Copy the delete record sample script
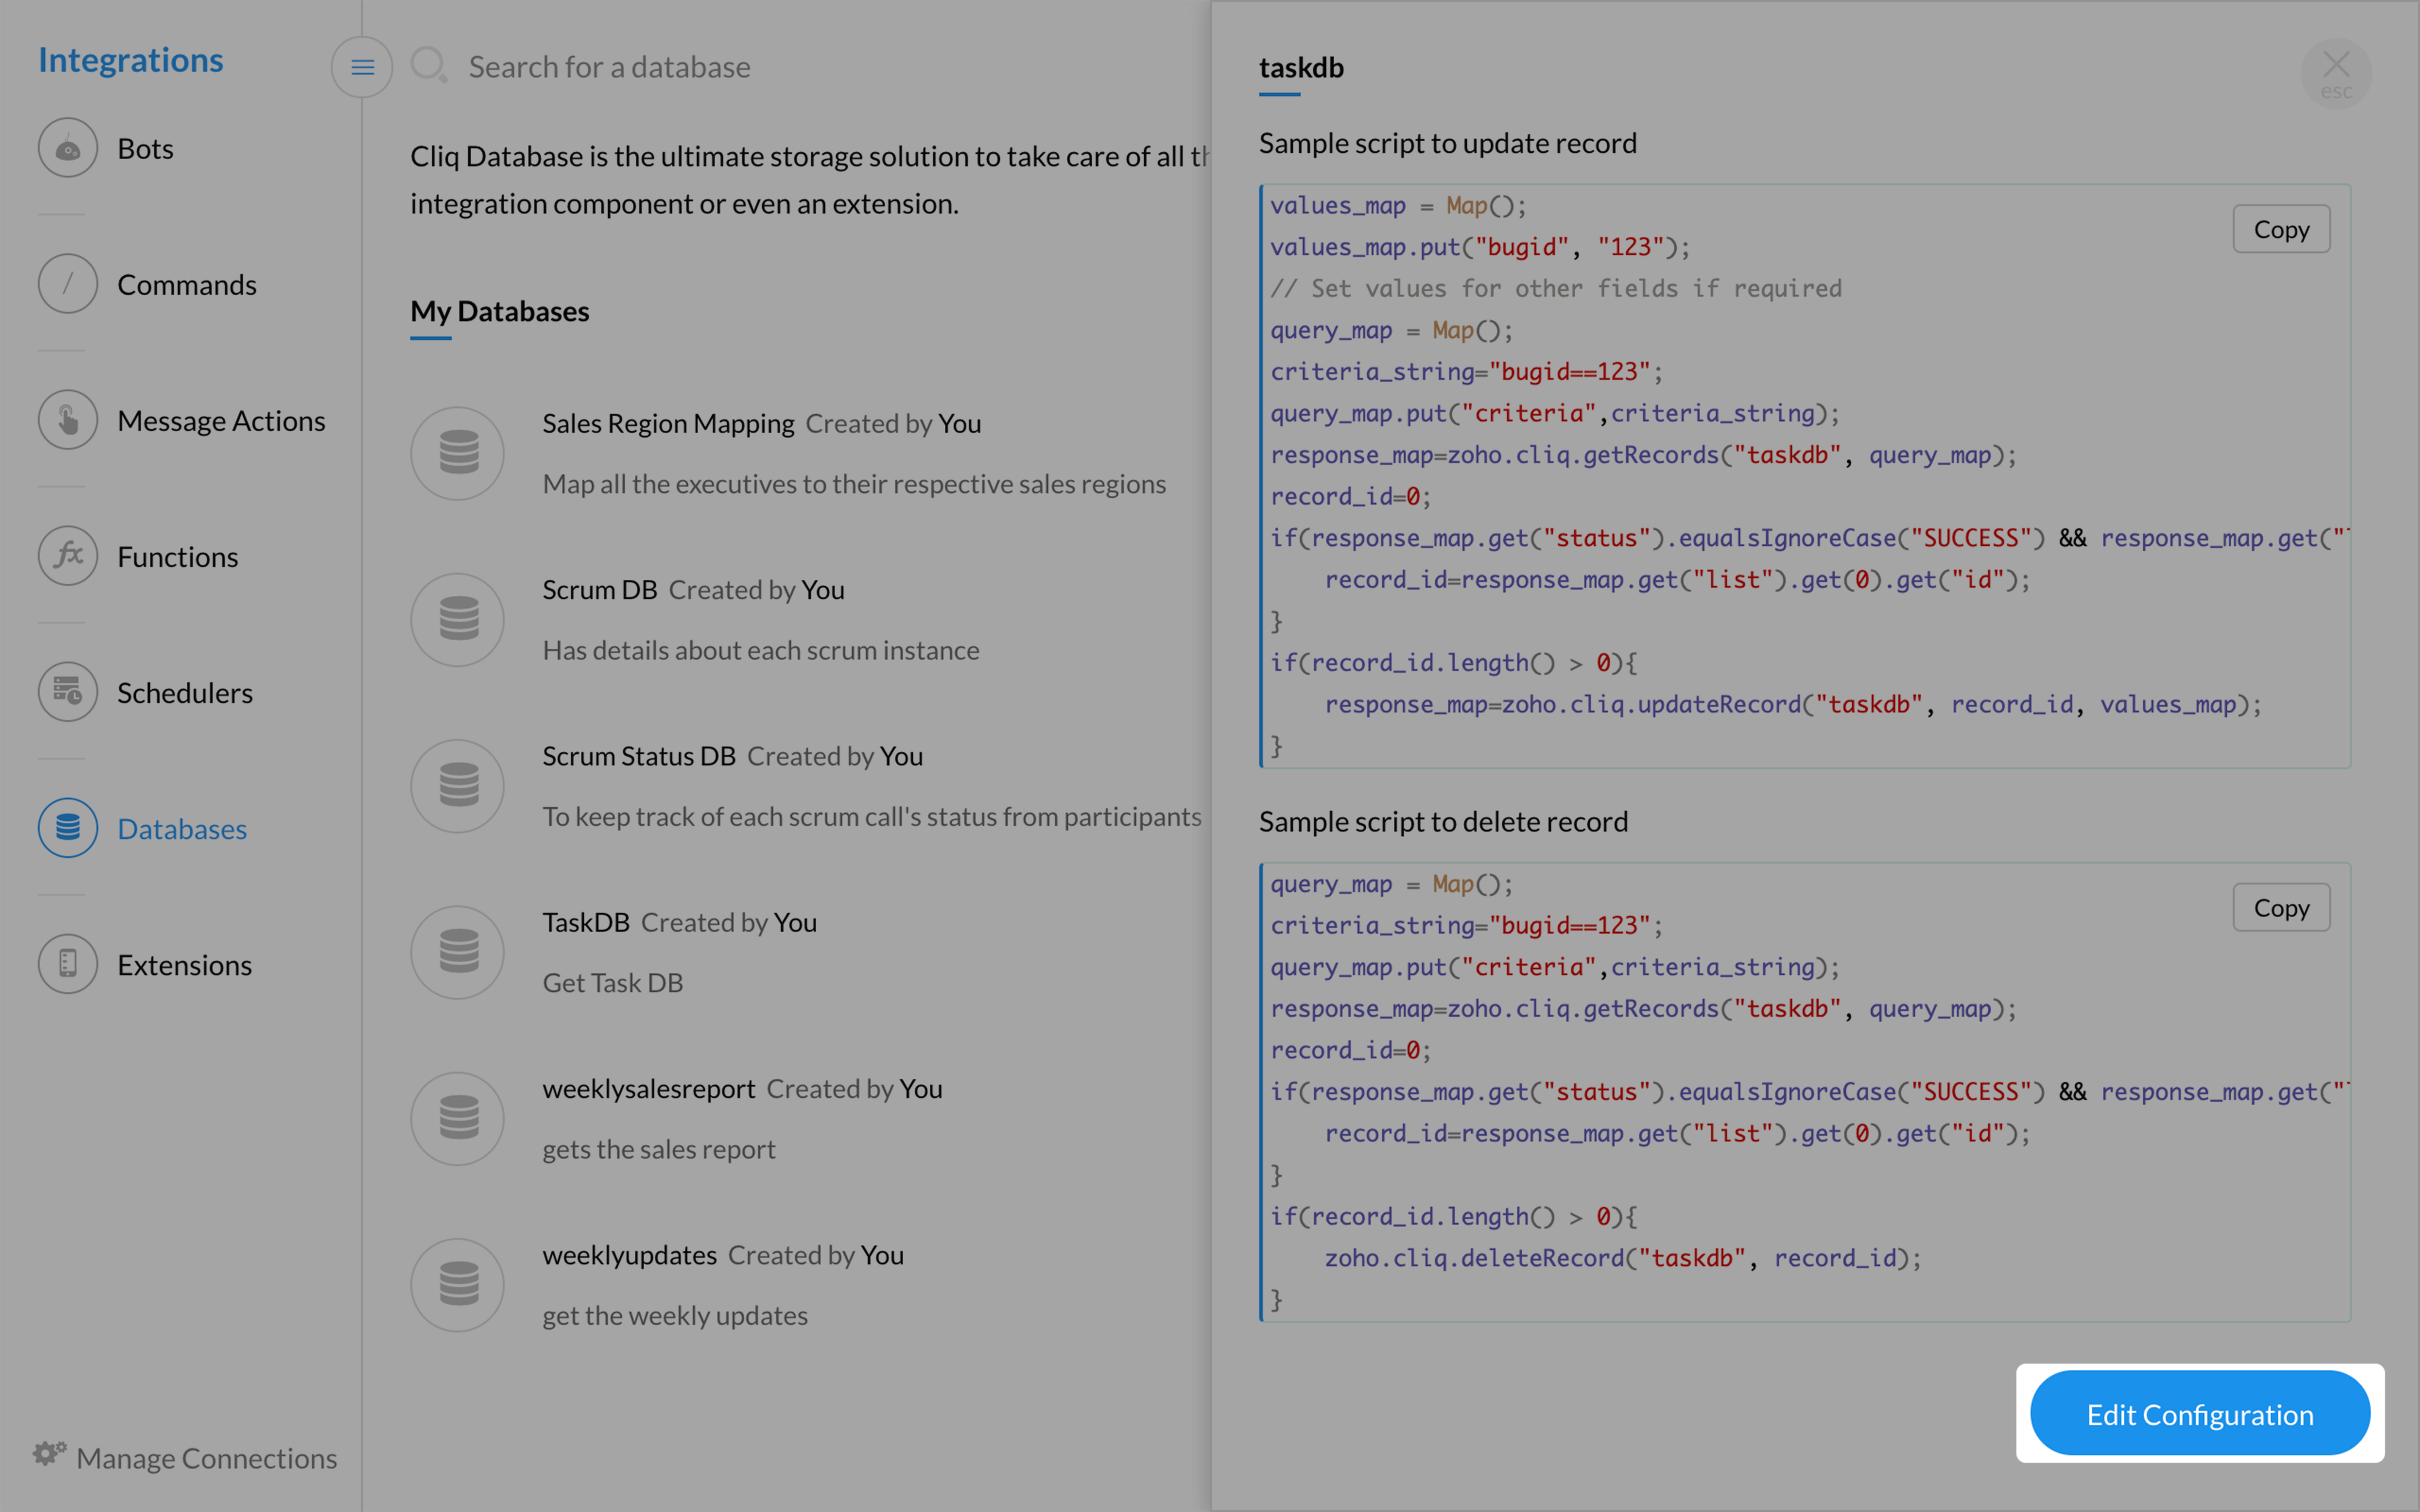Screen dimensions: 2420x1512 2281,907
